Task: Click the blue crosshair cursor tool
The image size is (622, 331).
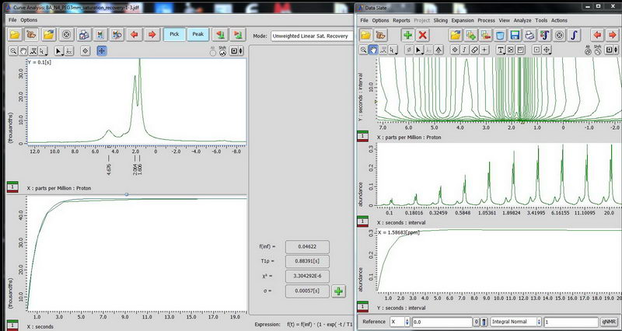Action: point(102,50)
